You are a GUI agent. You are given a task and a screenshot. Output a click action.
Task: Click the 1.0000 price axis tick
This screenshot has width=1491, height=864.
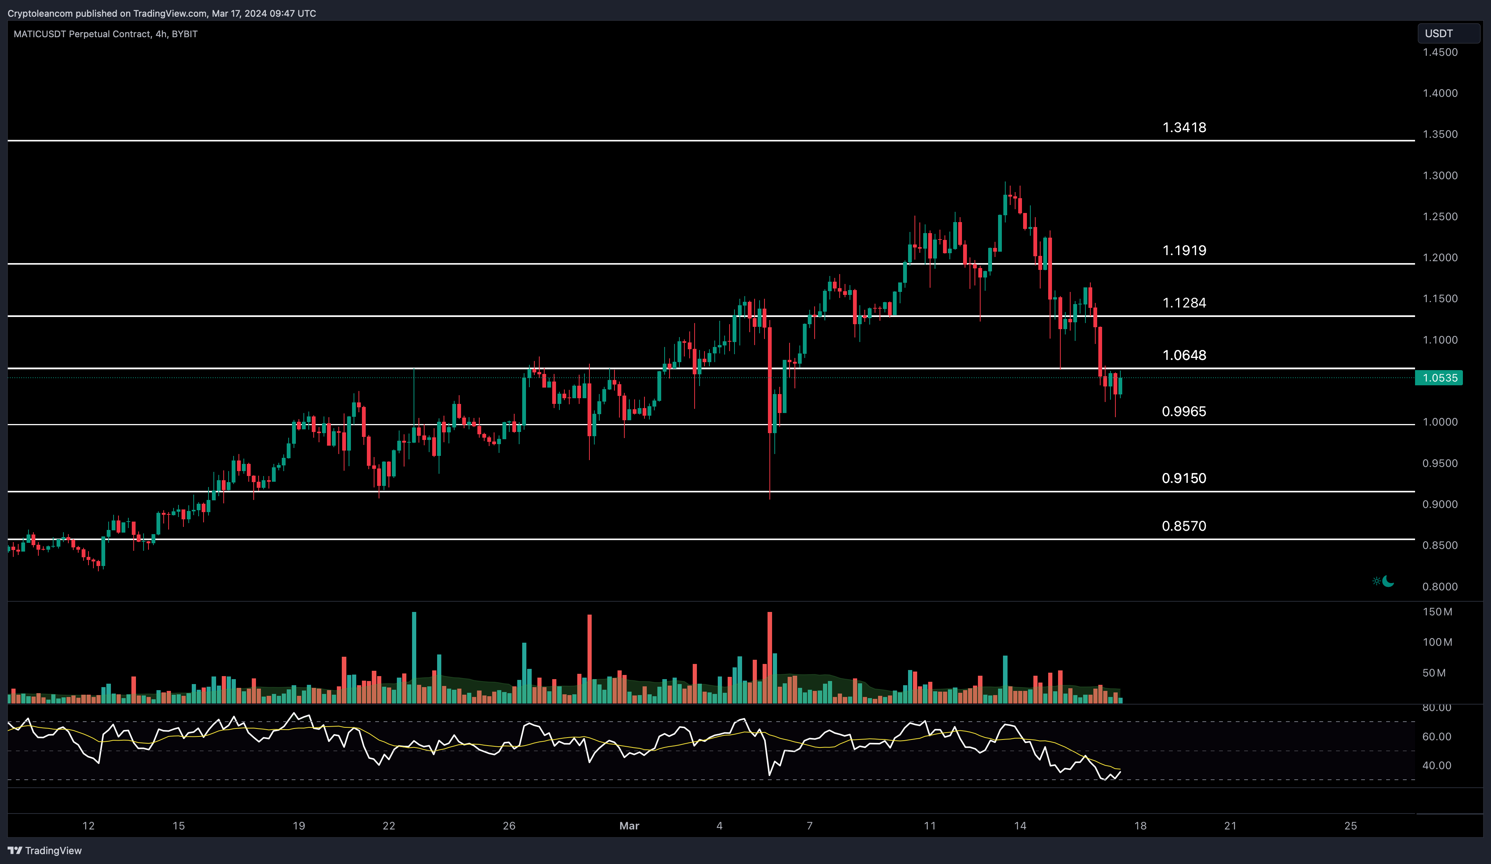tap(1440, 422)
